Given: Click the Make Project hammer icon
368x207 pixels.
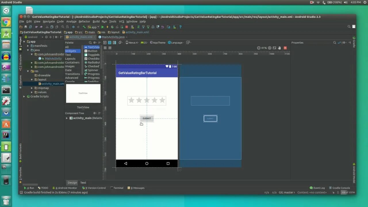Looking at the screenshot, I should pos(84,27).
